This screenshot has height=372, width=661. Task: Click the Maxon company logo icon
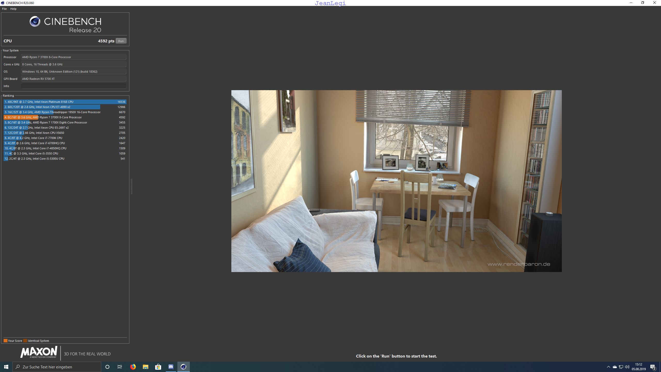38,353
